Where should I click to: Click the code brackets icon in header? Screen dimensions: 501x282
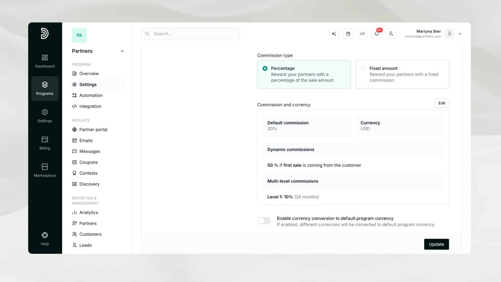point(362,34)
